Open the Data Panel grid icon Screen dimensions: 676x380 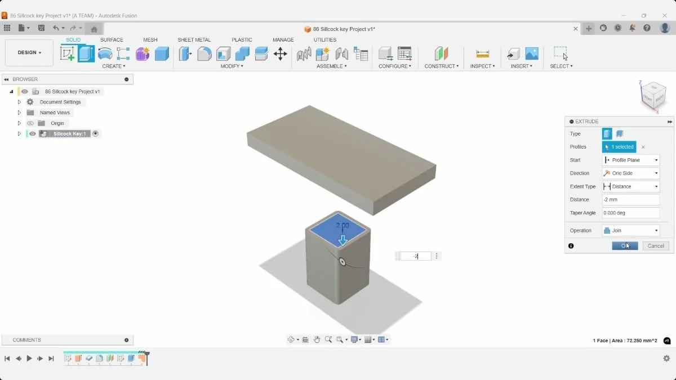coord(7,28)
